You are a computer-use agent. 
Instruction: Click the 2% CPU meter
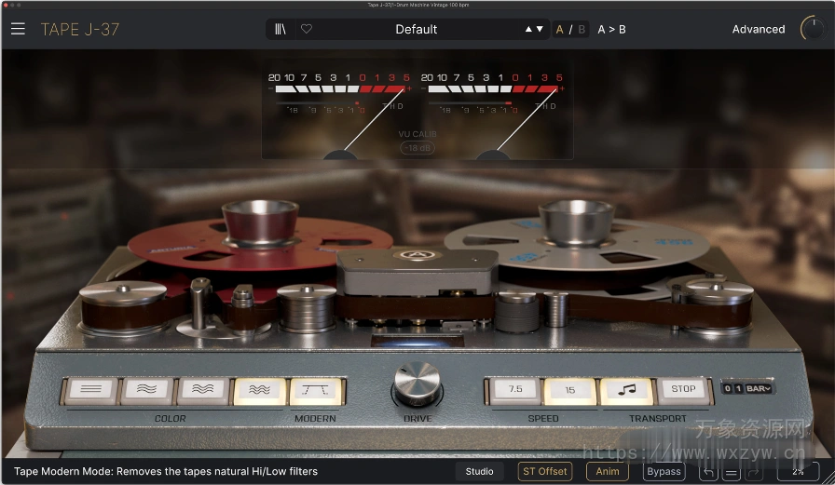[x=797, y=472]
